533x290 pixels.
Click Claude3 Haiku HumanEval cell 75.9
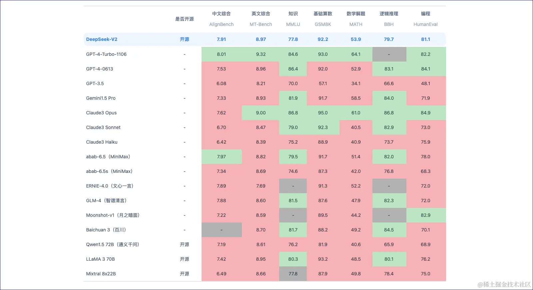coord(426,142)
